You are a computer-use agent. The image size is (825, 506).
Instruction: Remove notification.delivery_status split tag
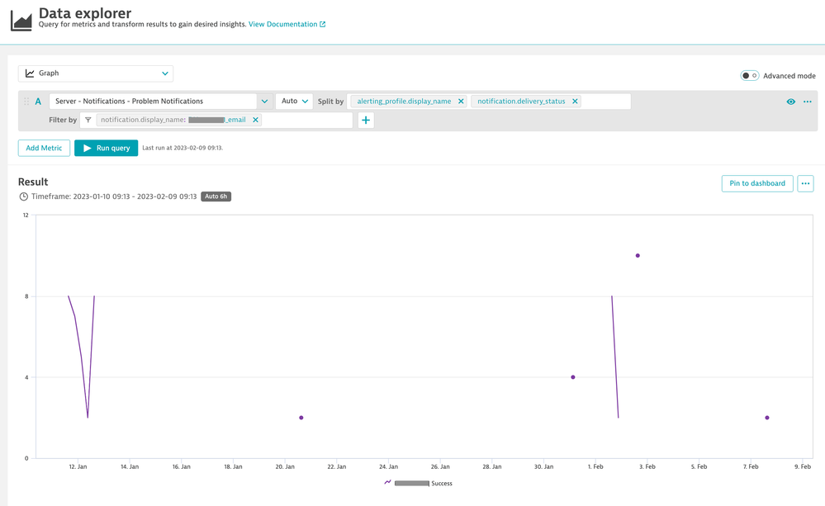point(575,102)
